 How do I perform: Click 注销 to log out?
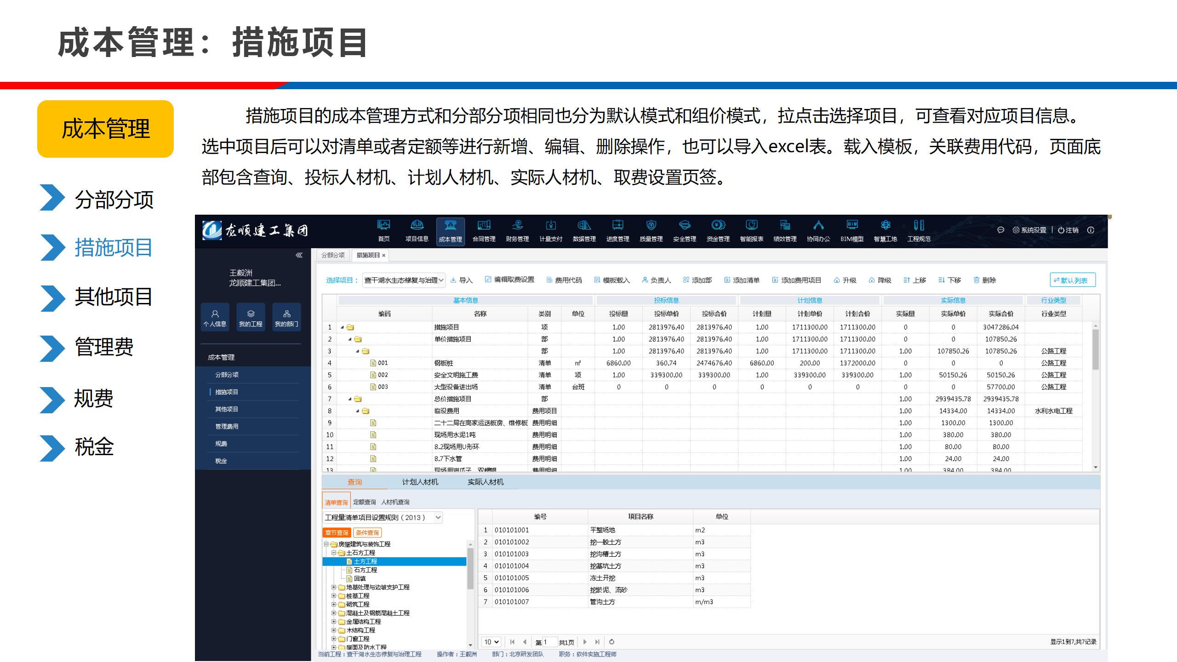1068,230
